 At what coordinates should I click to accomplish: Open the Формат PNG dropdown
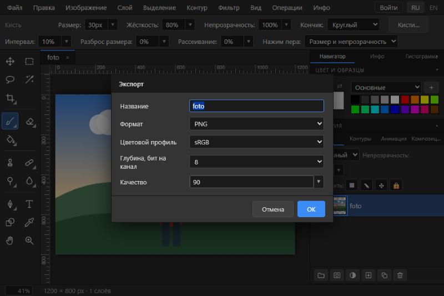click(256, 124)
